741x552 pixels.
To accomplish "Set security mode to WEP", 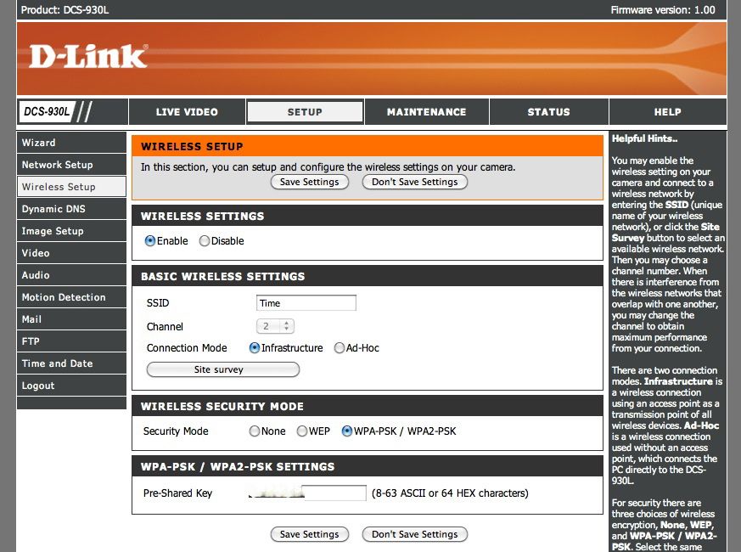I will click(302, 431).
